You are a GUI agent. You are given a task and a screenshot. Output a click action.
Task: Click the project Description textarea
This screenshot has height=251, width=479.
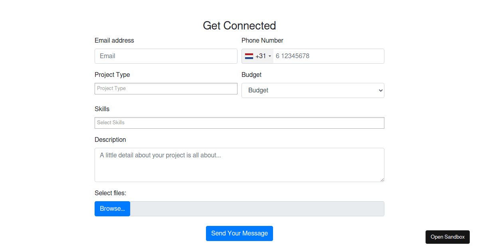click(239, 165)
